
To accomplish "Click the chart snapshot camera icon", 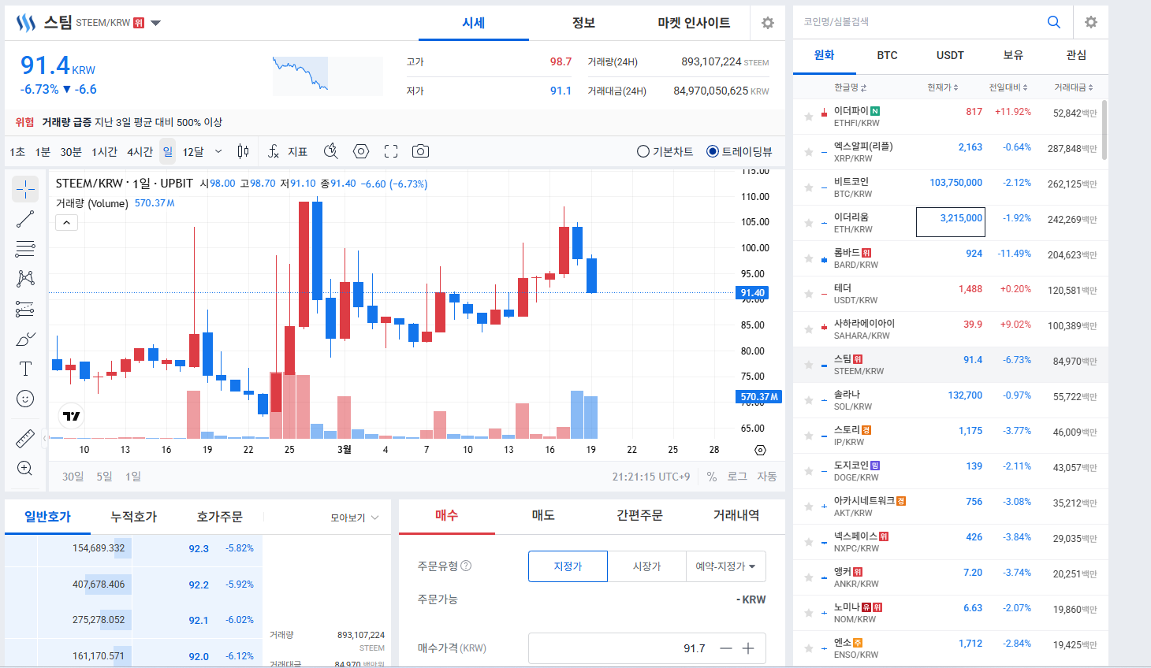I will (420, 151).
